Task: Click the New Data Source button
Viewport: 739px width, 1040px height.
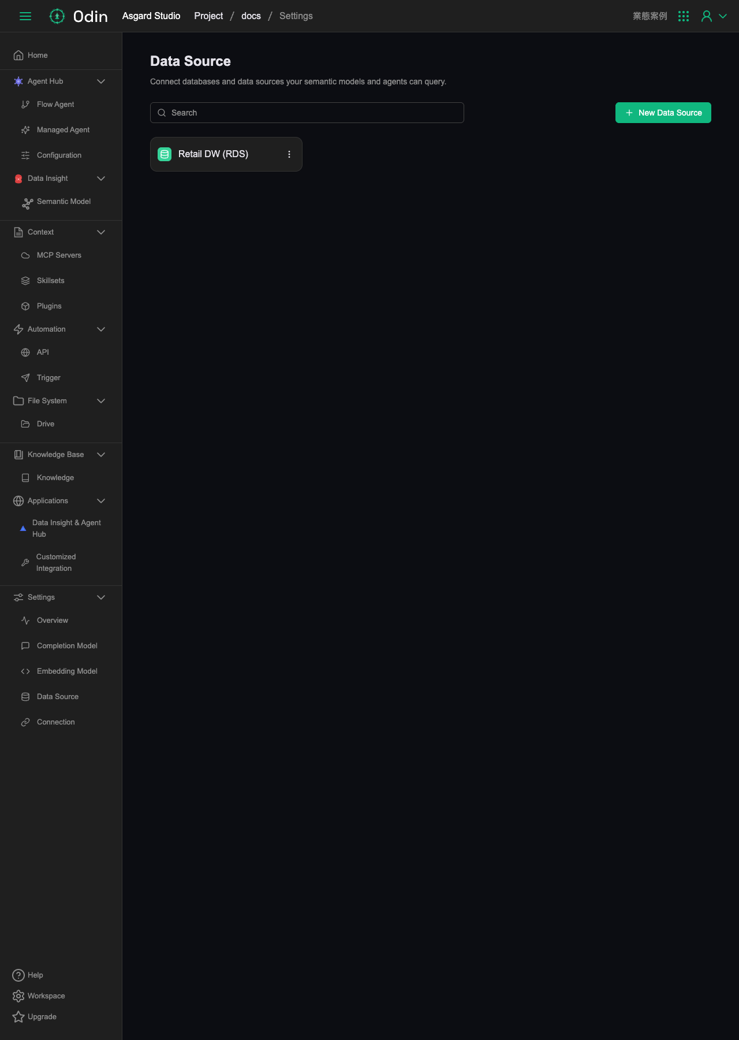Action: click(x=663, y=113)
